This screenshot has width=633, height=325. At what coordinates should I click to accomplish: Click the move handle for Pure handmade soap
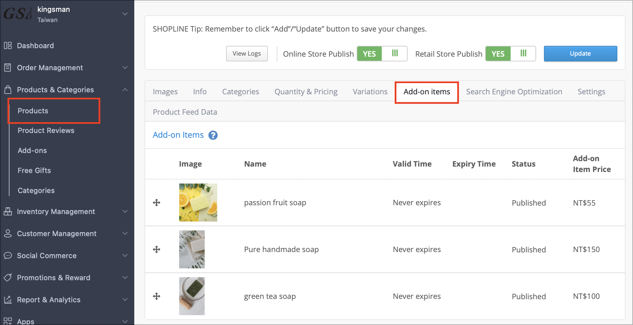(x=156, y=249)
